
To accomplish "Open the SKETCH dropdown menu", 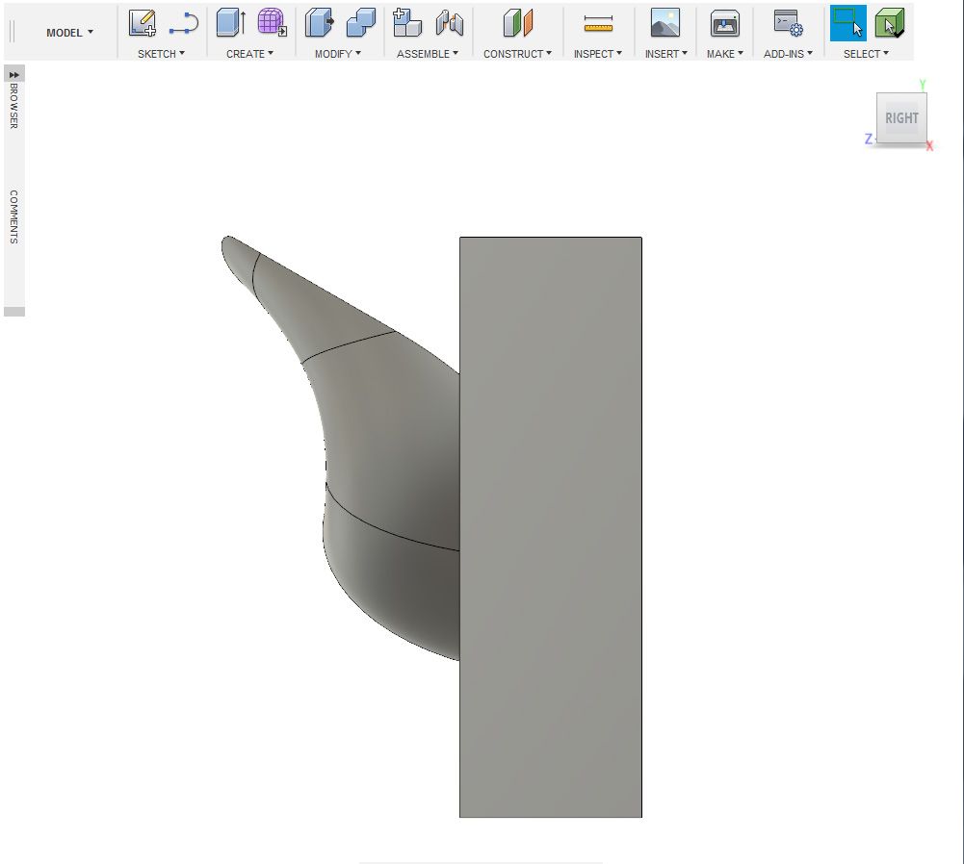I will click(161, 54).
